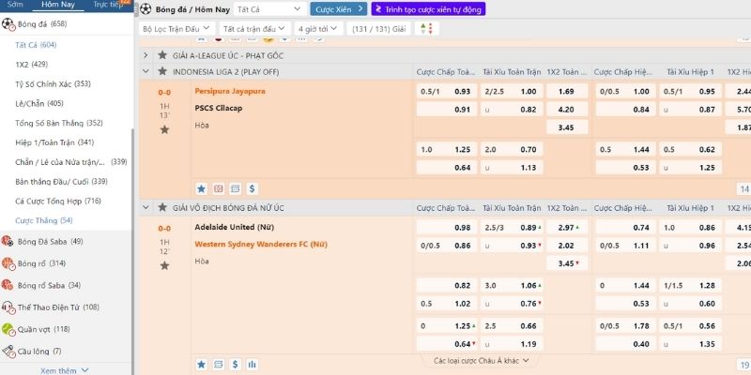
Task: Switch to the Trực tiếp tab
Action: coord(108,5)
